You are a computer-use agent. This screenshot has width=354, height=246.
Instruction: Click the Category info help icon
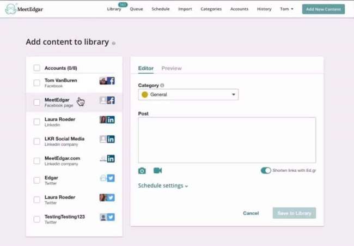[162, 86]
